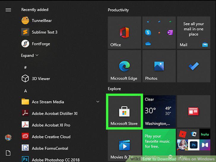Open the user account avatar

pos(8,137)
